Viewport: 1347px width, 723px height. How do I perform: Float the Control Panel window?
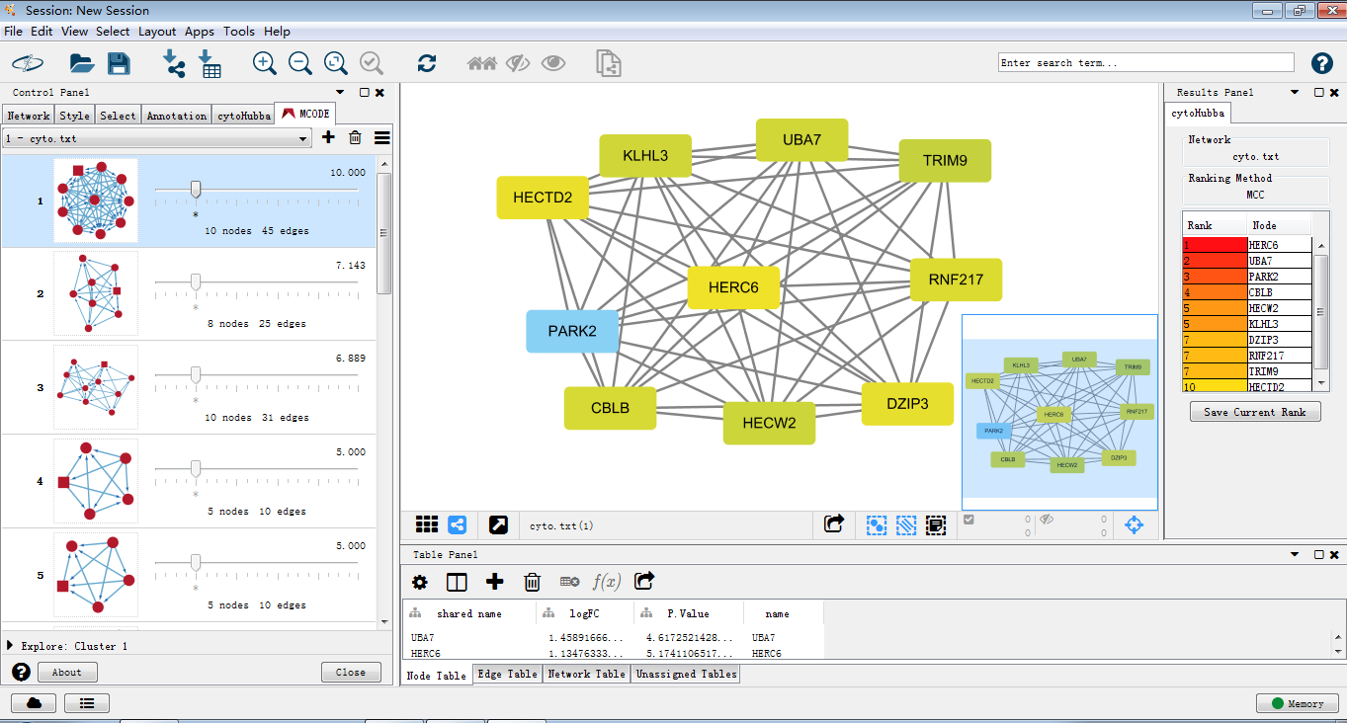pyautogui.click(x=365, y=92)
